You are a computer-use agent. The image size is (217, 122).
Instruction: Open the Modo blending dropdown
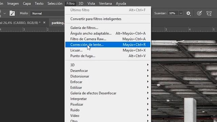coord(47,14)
